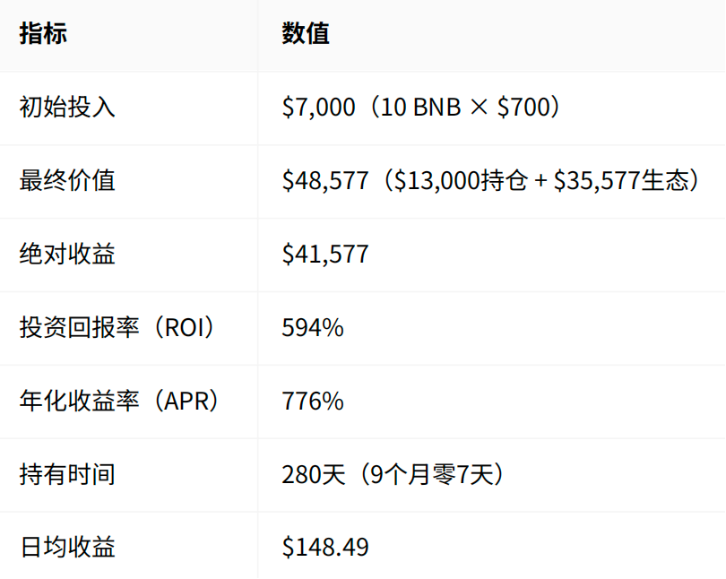Click the 776% APR value
The height and width of the screenshot is (579, 726).
coord(313,402)
